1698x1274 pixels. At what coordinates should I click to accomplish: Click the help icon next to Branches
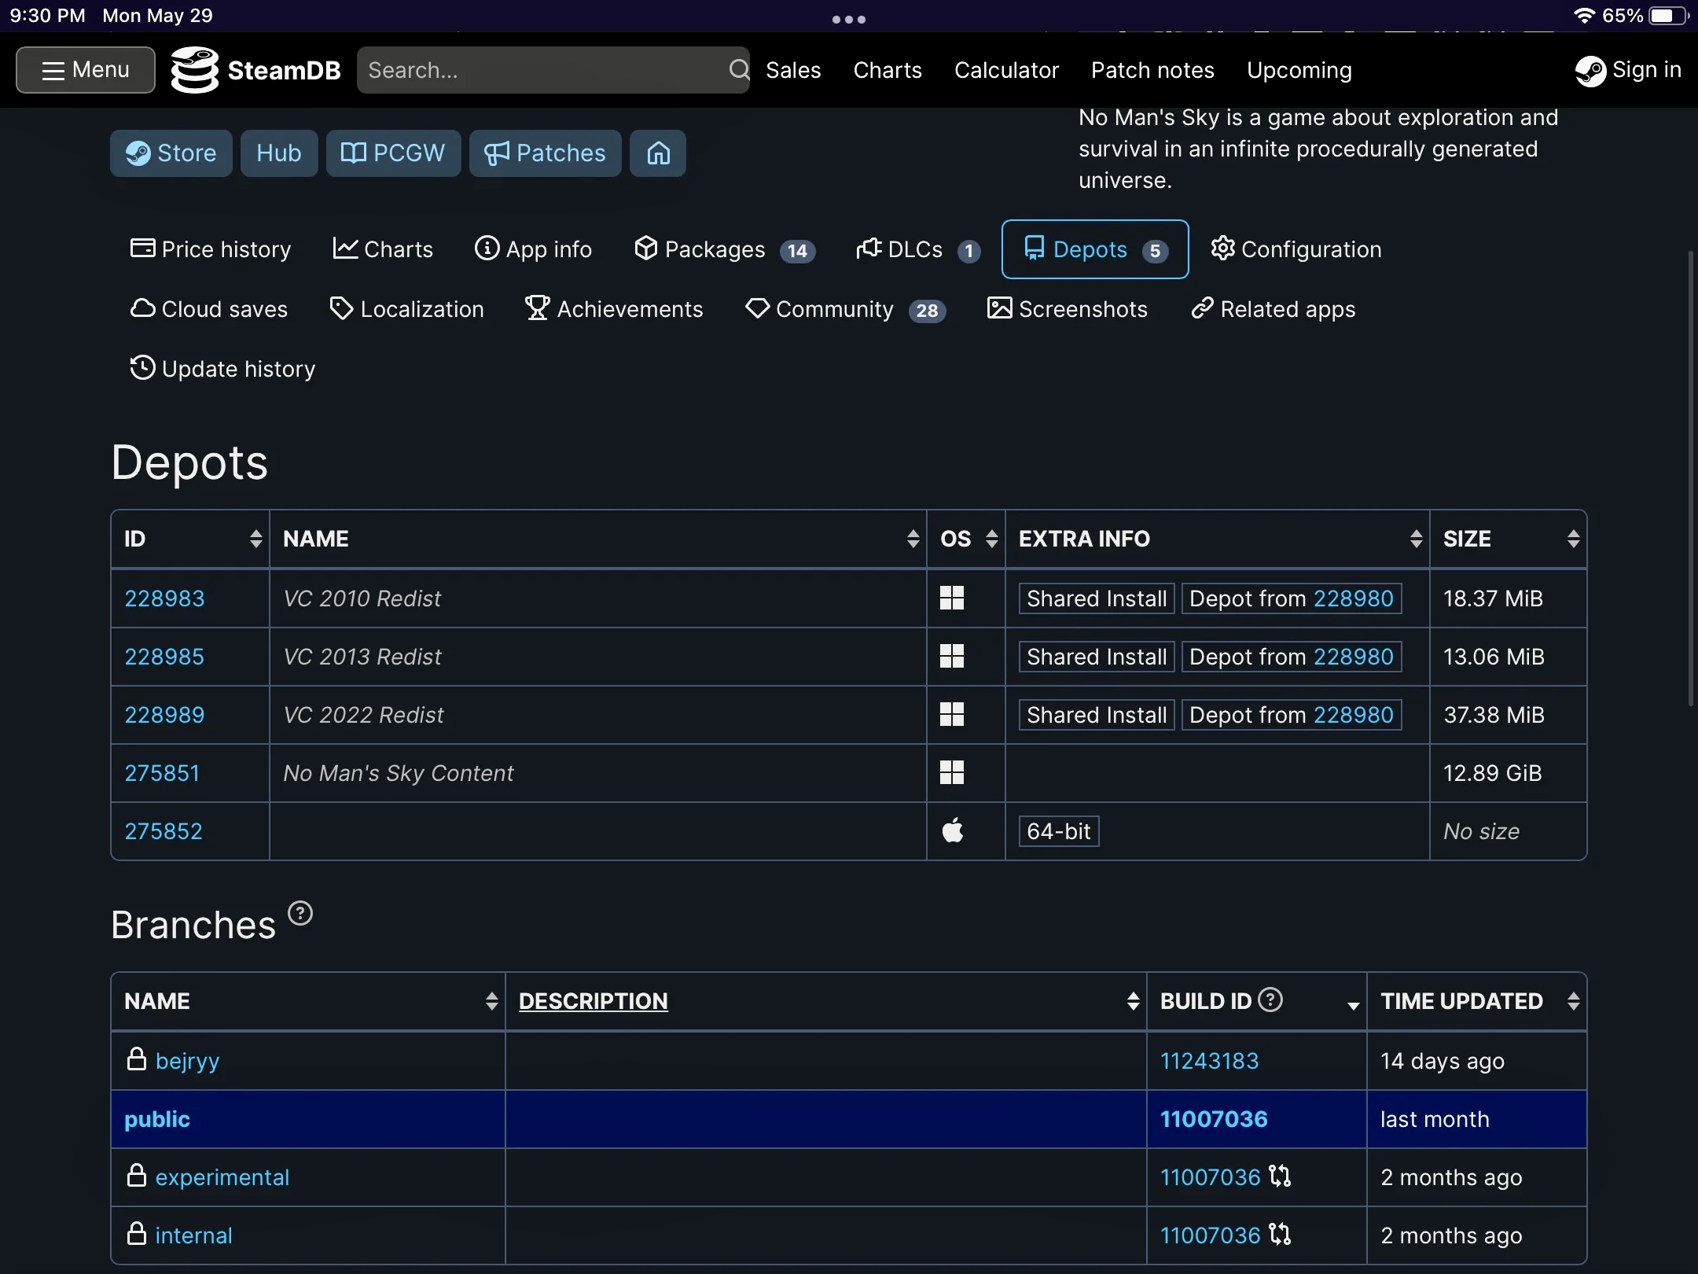[300, 913]
